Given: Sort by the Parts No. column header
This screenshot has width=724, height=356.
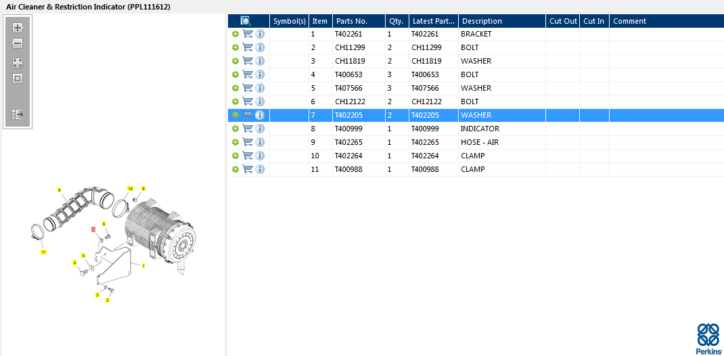Looking at the screenshot, I should pos(359,21).
